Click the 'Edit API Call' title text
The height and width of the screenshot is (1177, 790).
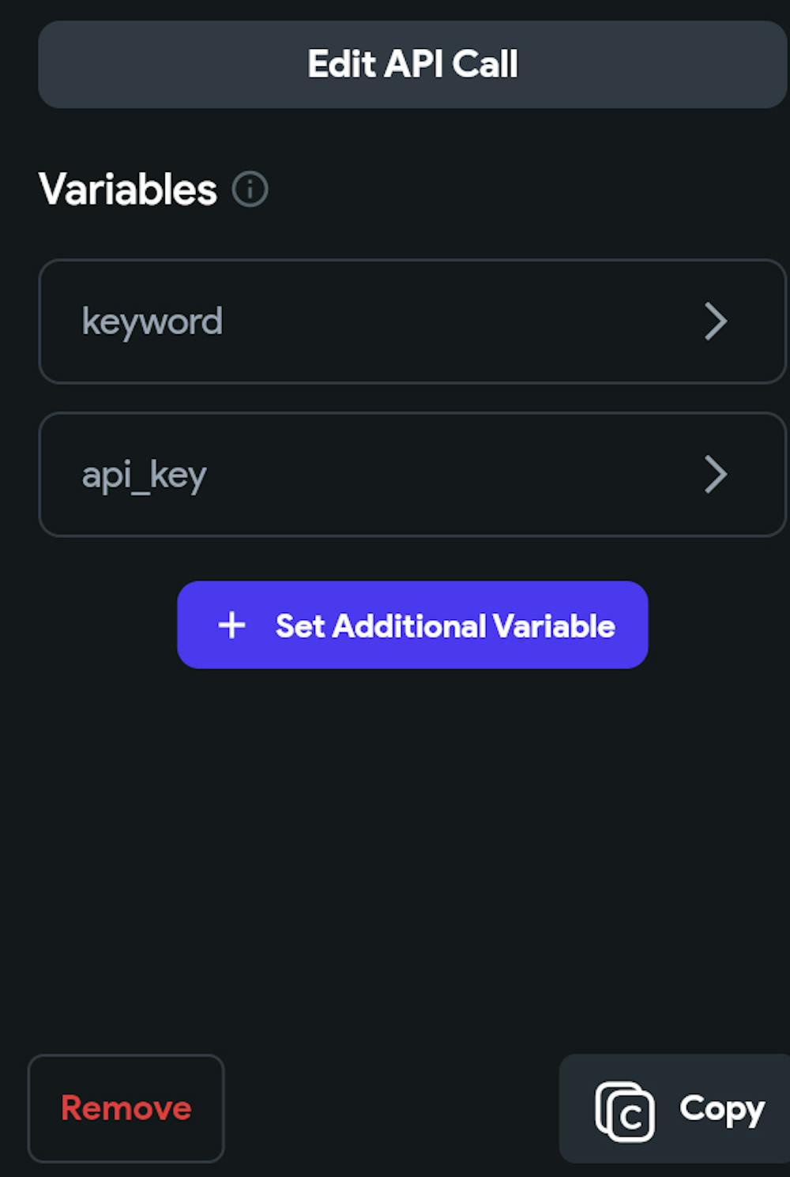412,64
